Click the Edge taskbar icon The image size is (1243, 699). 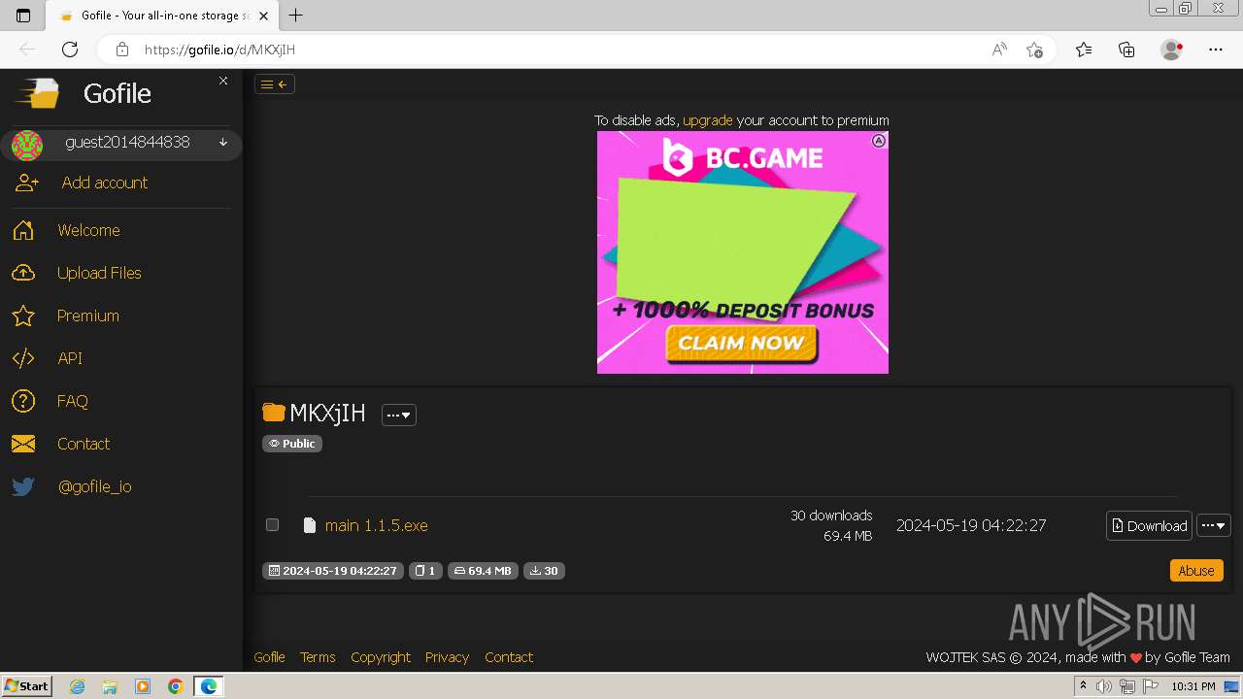209,686
